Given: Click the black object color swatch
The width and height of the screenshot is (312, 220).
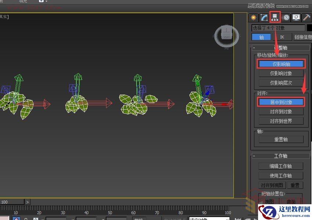Looking at the screenshot, I should (309, 28).
